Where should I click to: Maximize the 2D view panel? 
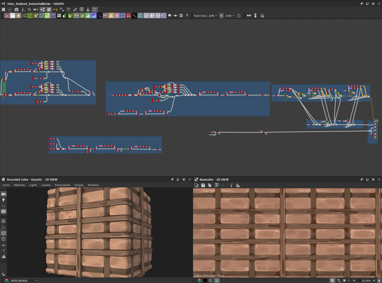pos(373,180)
